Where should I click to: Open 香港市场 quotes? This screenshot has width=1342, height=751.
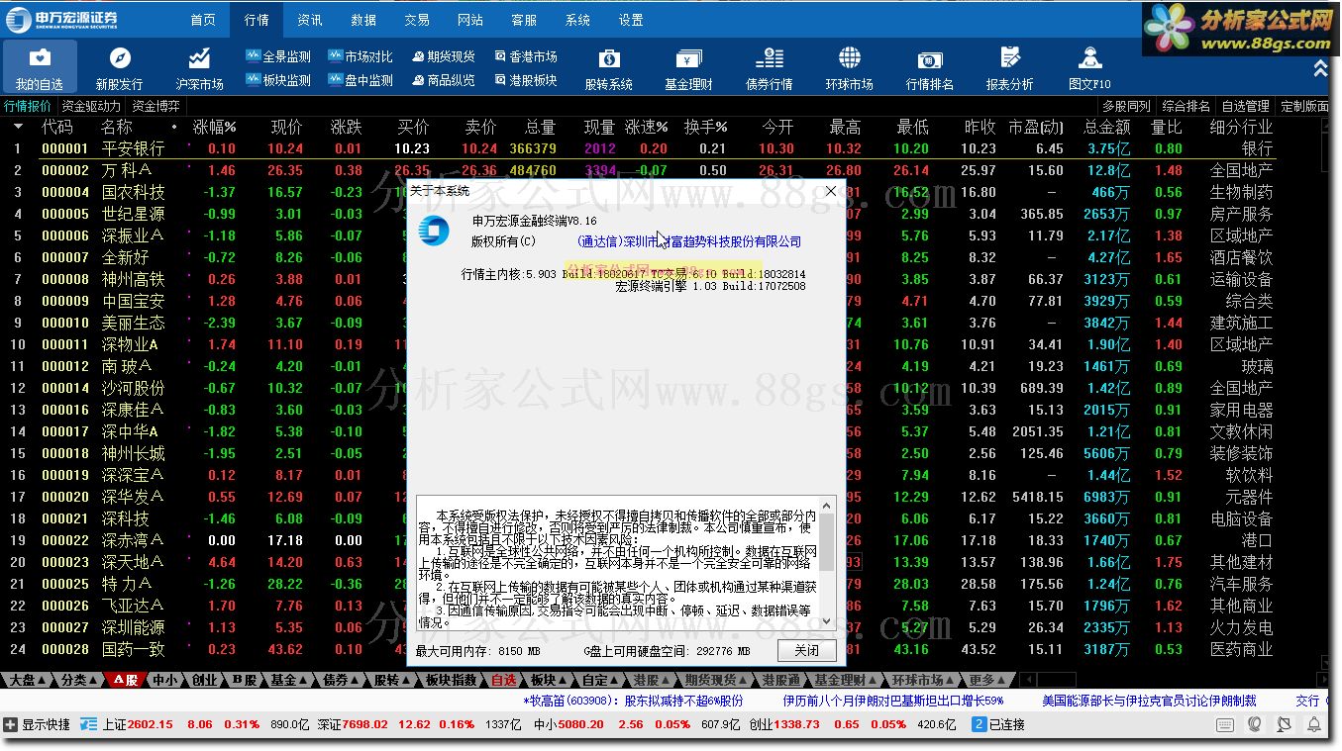(524, 56)
